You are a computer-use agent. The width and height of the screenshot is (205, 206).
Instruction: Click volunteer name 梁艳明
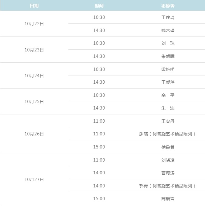coord(168,69)
